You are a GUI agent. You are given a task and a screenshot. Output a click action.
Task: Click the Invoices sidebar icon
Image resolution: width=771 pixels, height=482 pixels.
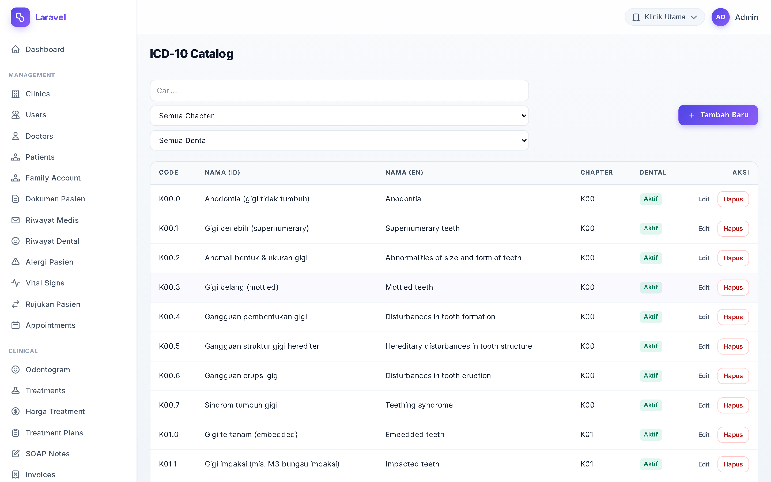[15, 475]
